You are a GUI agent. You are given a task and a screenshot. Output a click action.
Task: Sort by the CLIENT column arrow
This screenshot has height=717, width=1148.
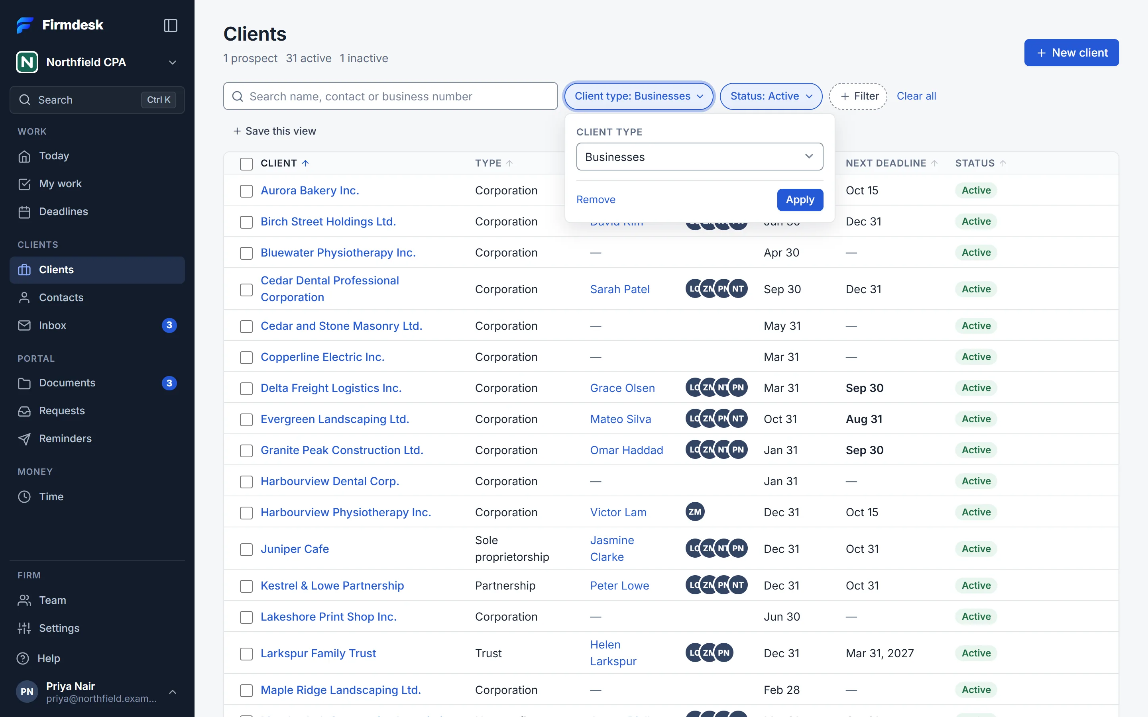click(305, 163)
